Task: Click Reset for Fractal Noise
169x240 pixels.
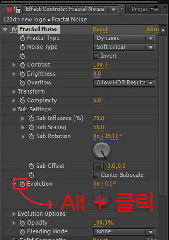Action: click(100, 29)
